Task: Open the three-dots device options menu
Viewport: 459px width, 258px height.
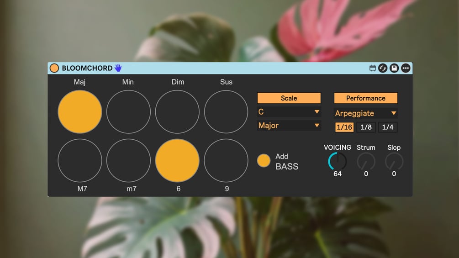Action: (406, 68)
